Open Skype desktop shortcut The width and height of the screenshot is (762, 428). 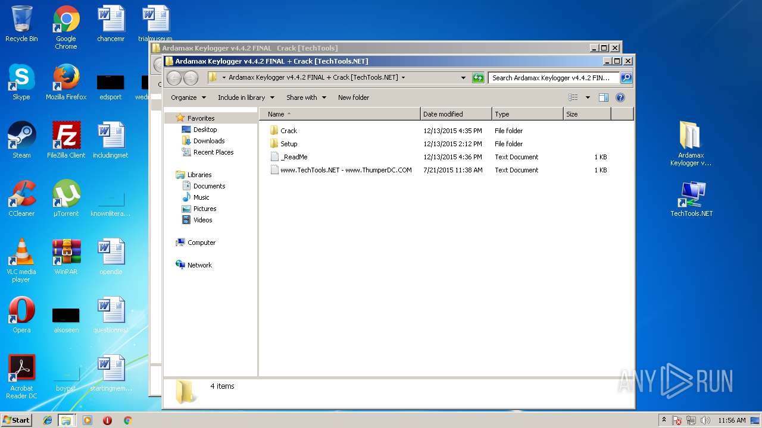tap(21, 83)
